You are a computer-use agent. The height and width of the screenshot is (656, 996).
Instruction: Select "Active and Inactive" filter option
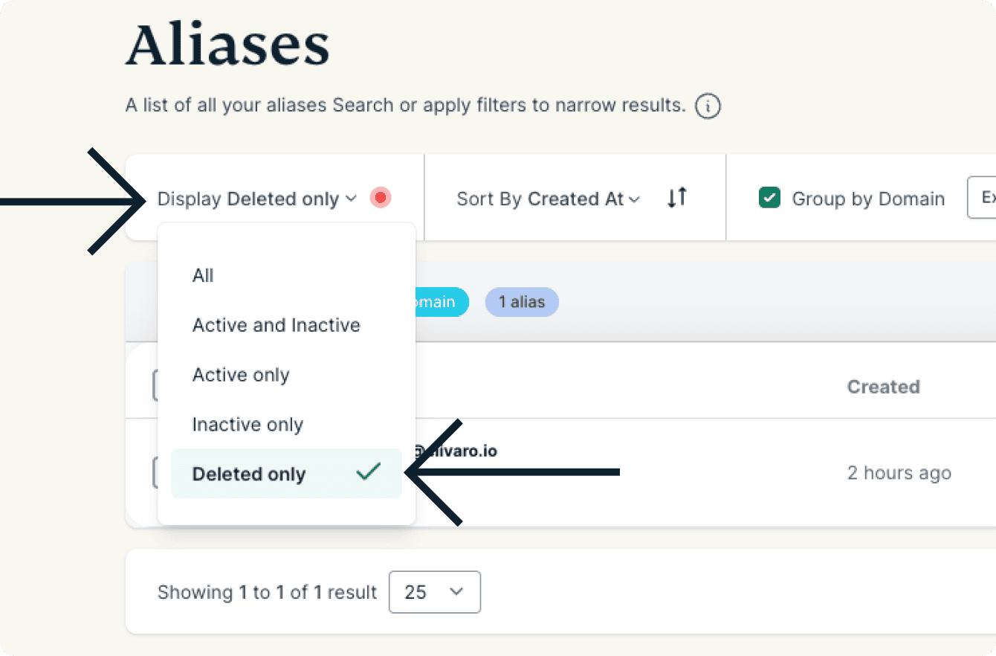click(276, 325)
